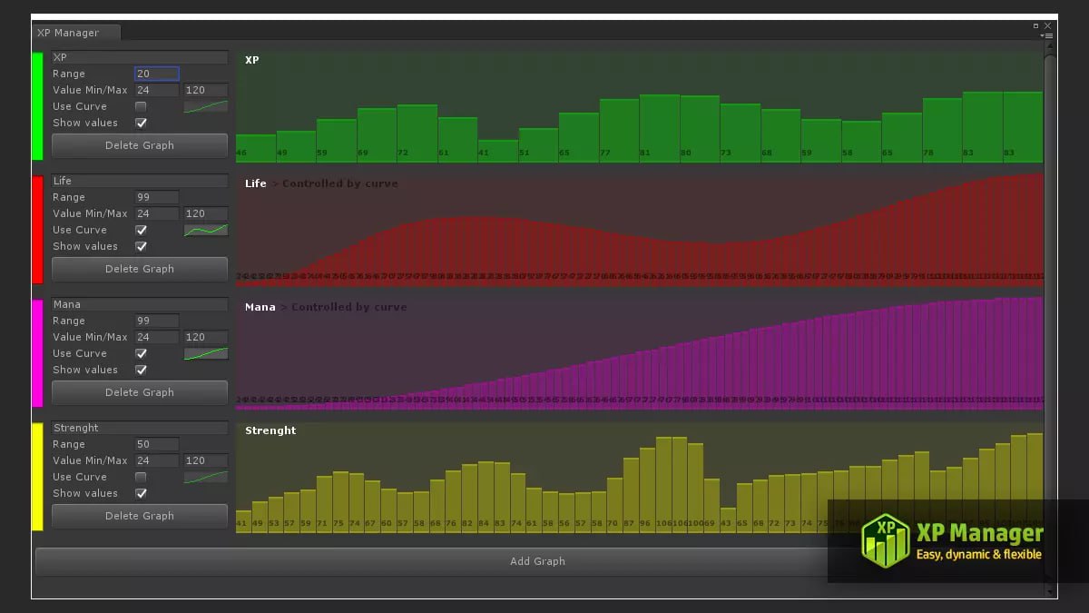Open the XP curve preview thumbnail
The image size is (1089, 613).
pos(206,106)
